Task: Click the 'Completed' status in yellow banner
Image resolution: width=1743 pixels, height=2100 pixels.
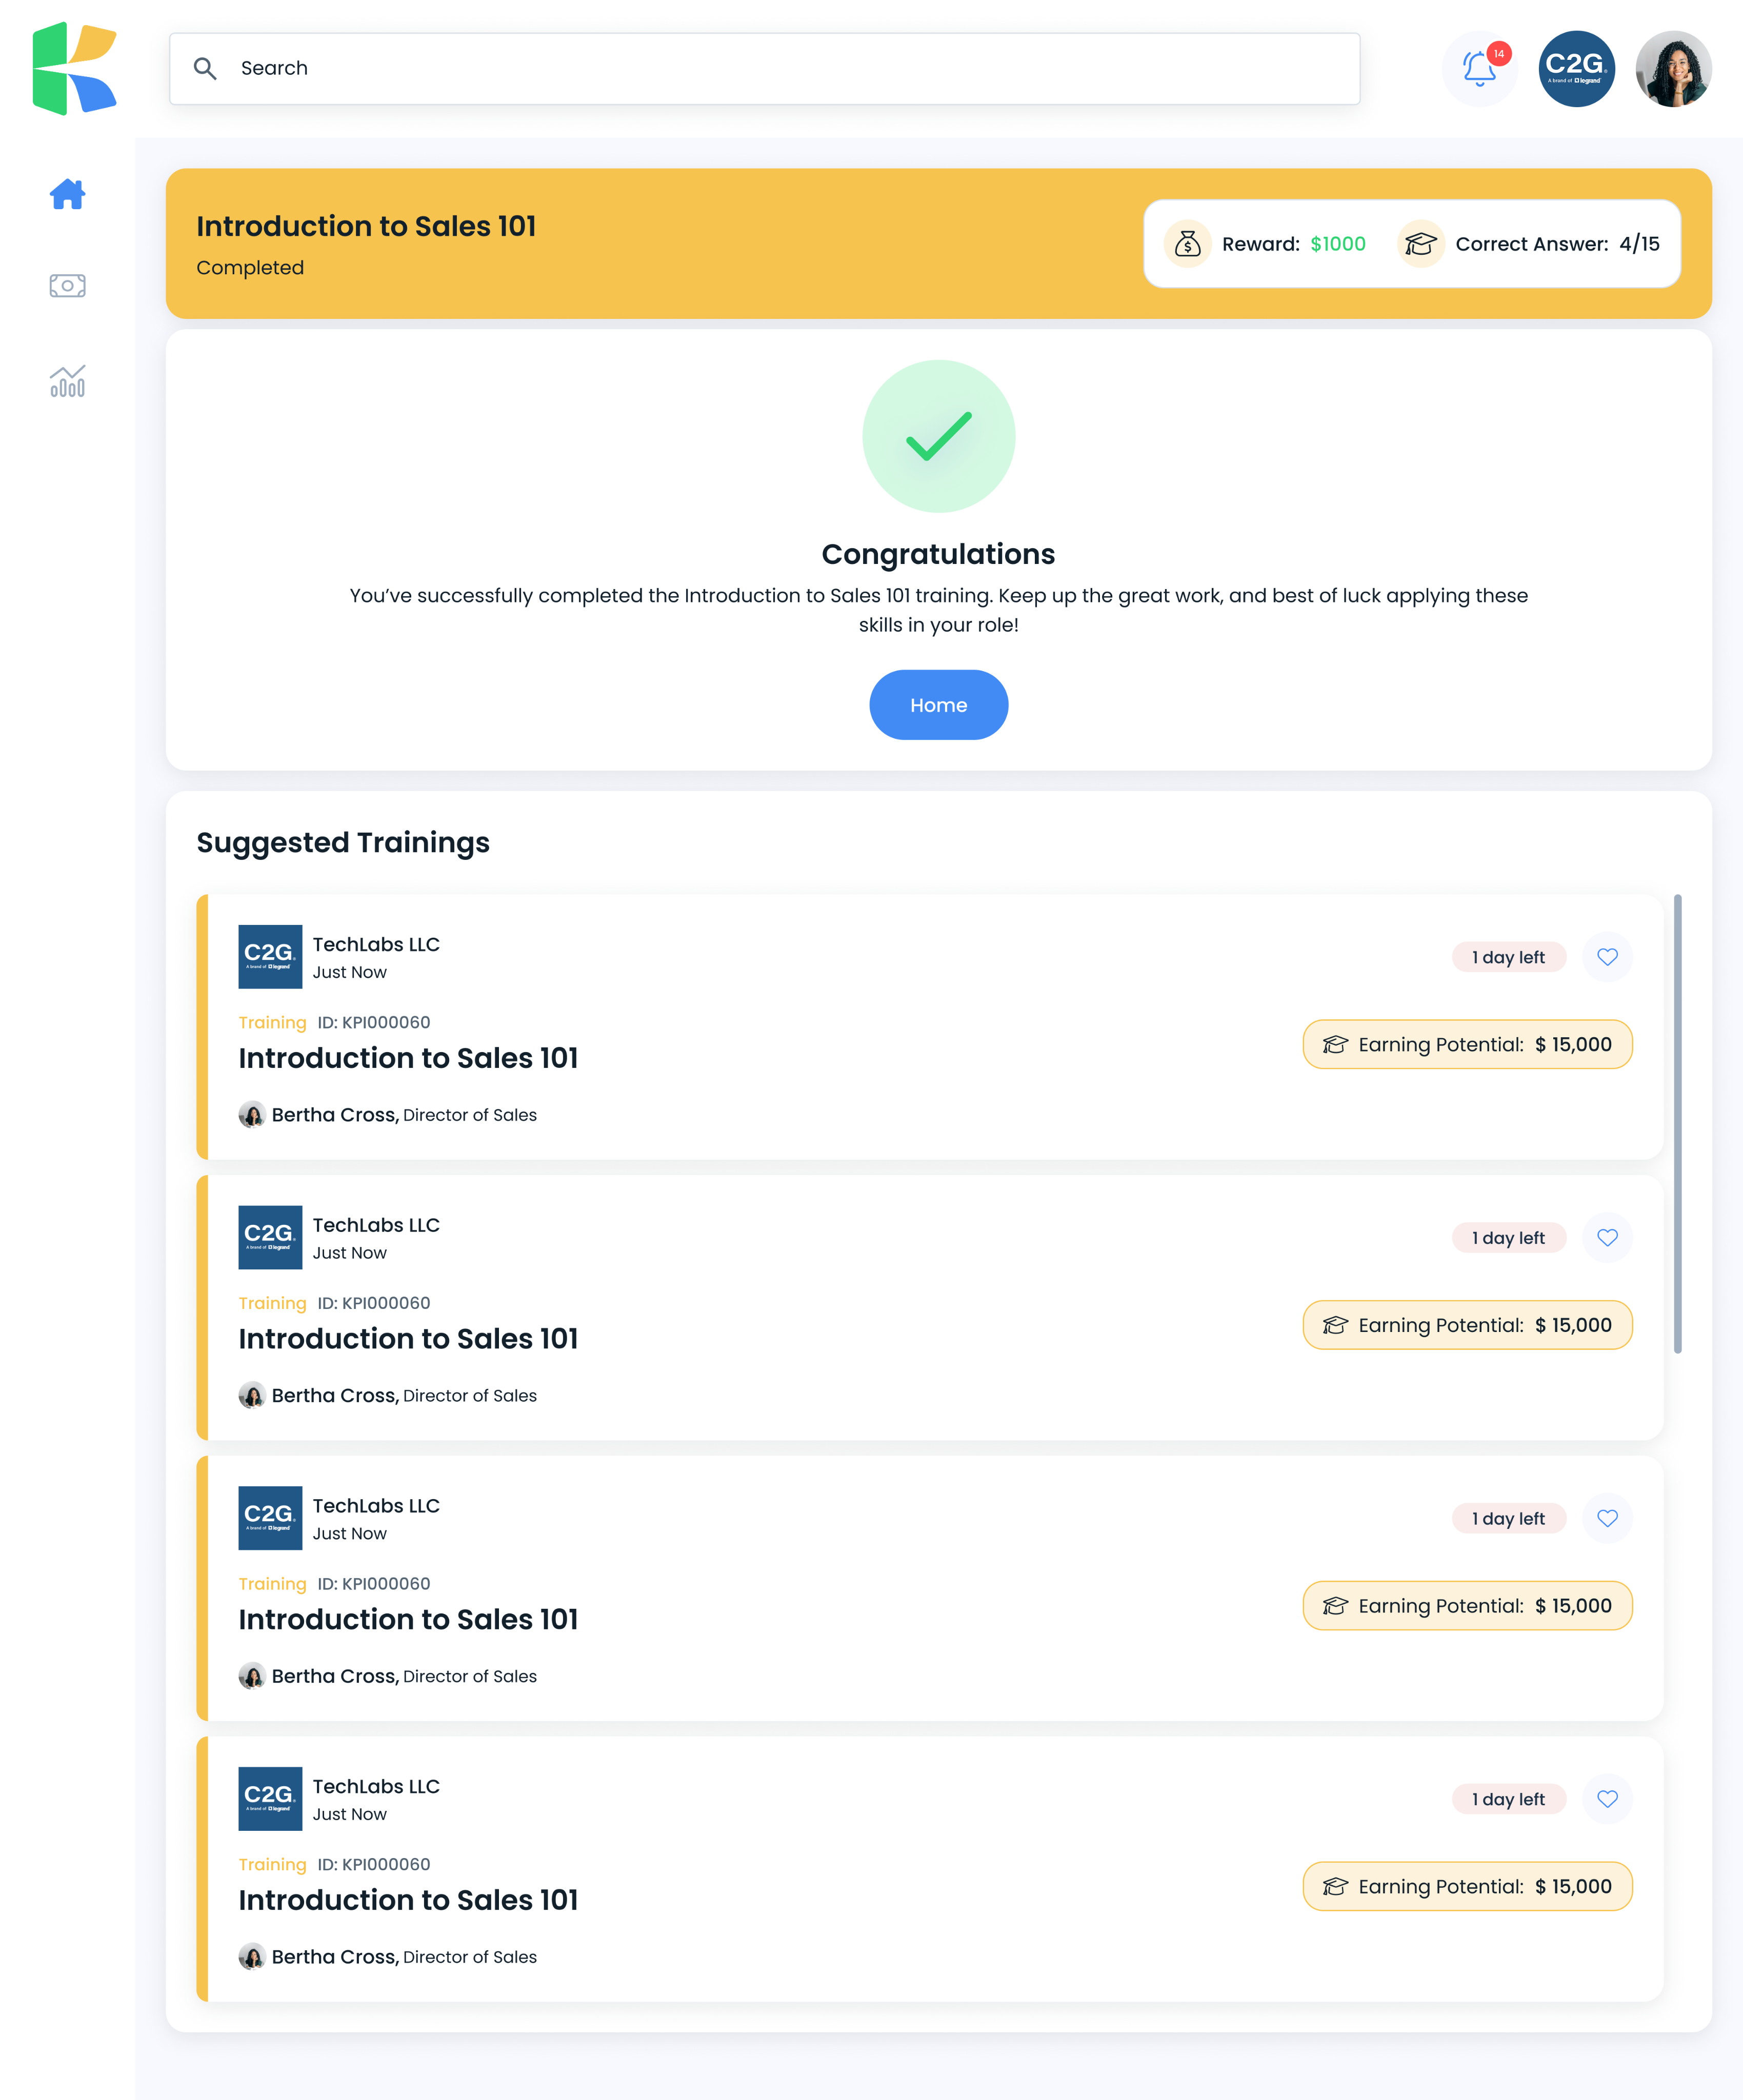Action: click(250, 268)
